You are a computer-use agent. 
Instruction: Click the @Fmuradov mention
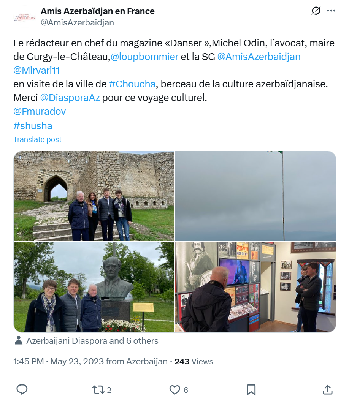[x=40, y=111]
